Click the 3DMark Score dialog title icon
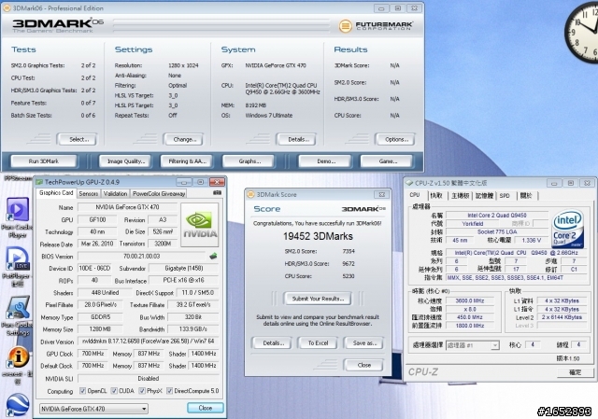 point(251,194)
